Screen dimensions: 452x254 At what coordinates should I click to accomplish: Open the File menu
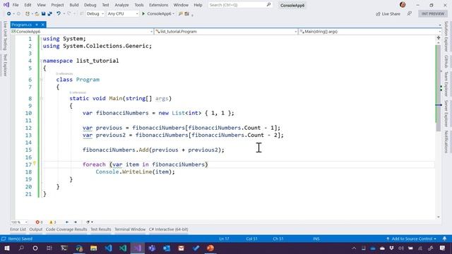coord(16,5)
